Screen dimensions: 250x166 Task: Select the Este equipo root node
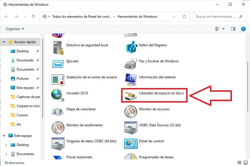coord(23,136)
